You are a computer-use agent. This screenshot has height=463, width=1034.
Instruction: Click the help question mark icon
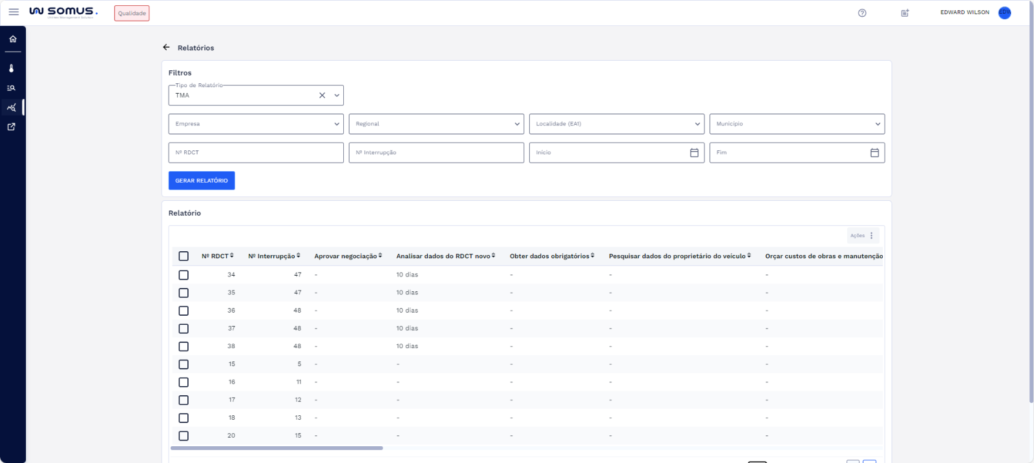pos(862,13)
